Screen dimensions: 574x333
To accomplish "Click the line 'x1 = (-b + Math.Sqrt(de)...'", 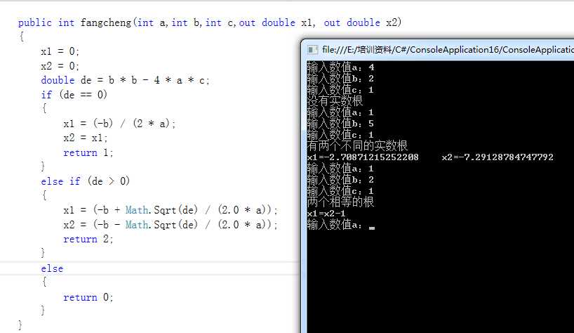I will click(171, 210).
